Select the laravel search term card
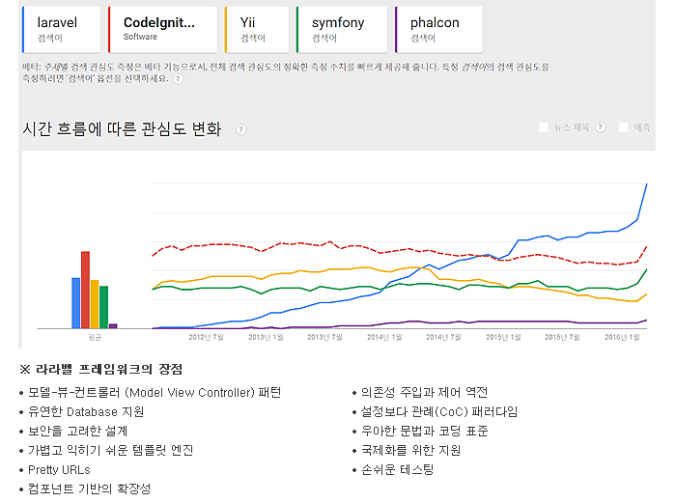This screenshot has height=503, width=676. [x=61, y=29]
